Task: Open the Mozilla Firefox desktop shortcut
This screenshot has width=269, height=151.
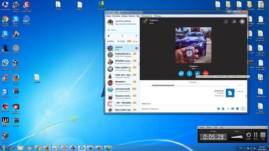Action: tap(16, 79)
